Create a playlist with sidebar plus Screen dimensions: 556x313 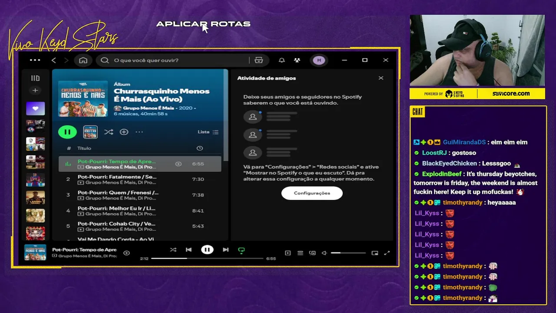tap(35, 90)
